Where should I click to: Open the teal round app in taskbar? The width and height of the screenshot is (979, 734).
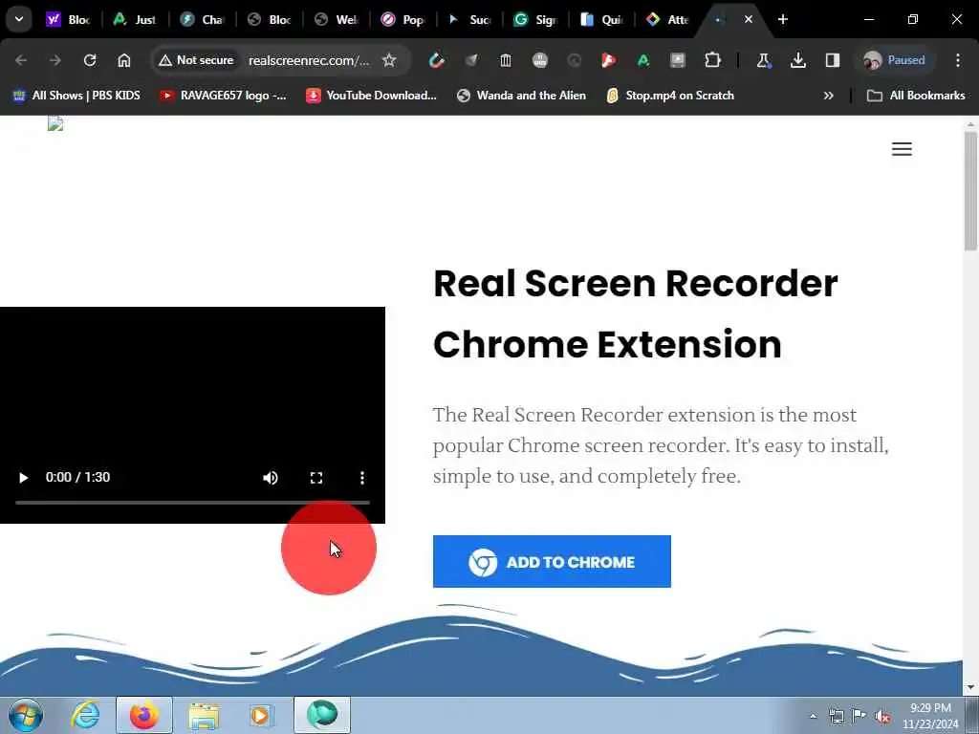322,715
